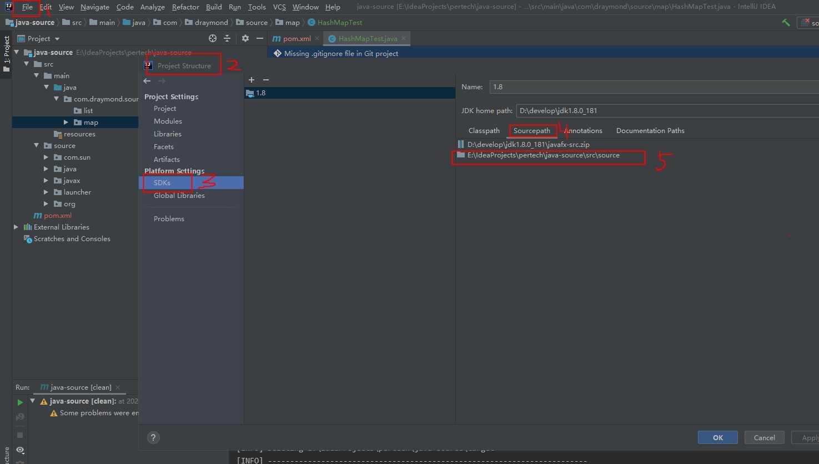Open the Build menu
This screenshot has width=819, height=464.
(x=214, y=7)
